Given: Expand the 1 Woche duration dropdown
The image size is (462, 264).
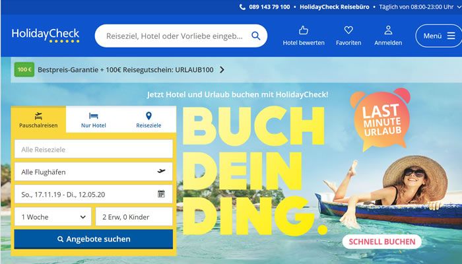Looking at the screenshot, I should pyautogui.click(x=53, y=217).
